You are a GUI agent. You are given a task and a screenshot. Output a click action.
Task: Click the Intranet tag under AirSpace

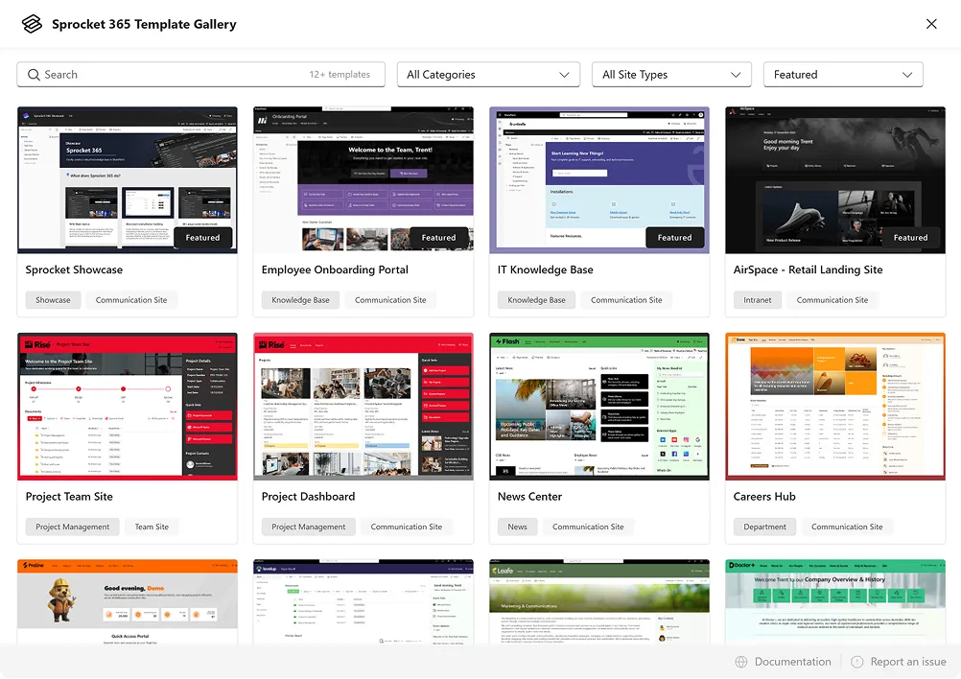click(758, 300)
